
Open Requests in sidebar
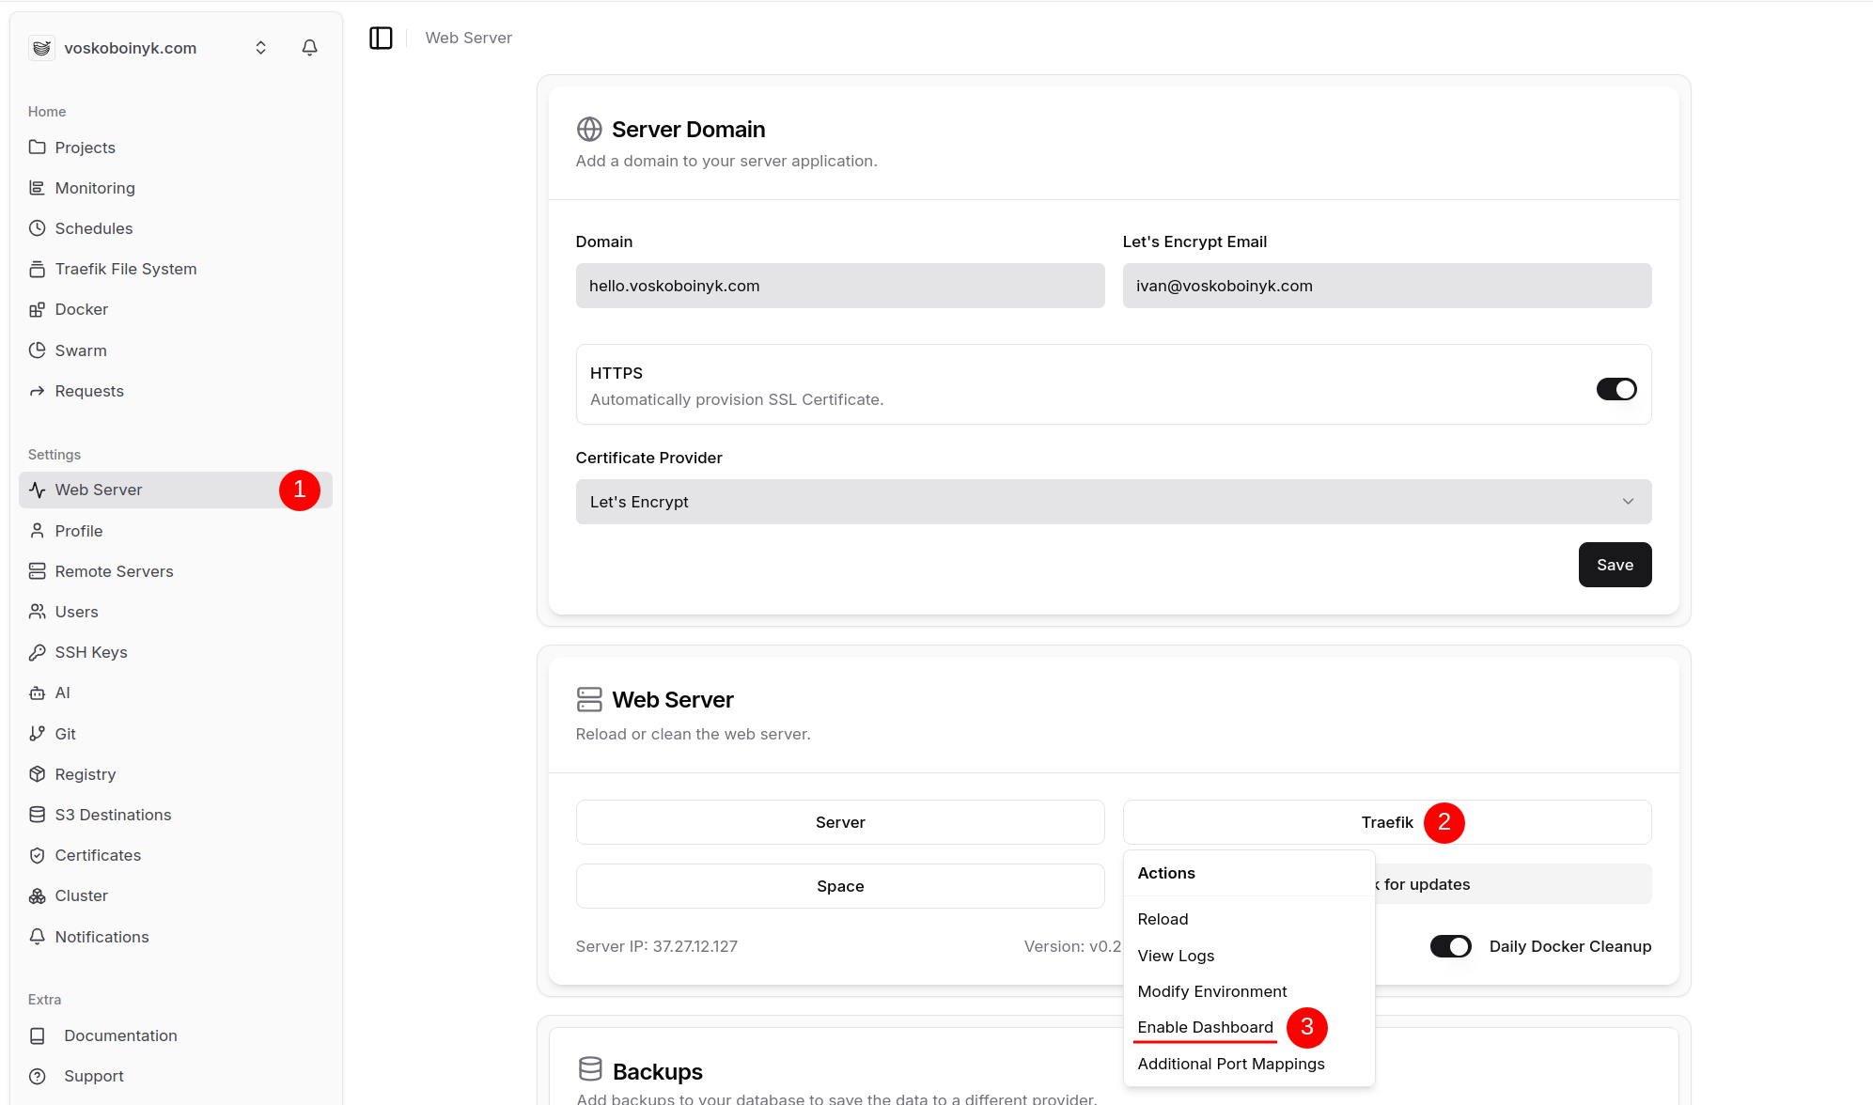pyautogui.click(x=175, y=391)
